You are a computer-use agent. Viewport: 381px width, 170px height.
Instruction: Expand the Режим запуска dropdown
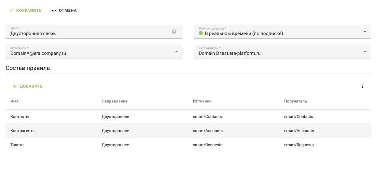tap(365, 32)
